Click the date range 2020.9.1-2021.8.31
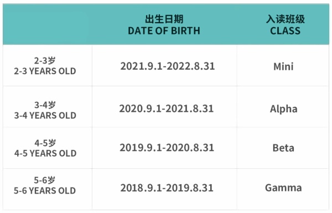The width and height of the screenshot is (332, 213). pos(167,108)
